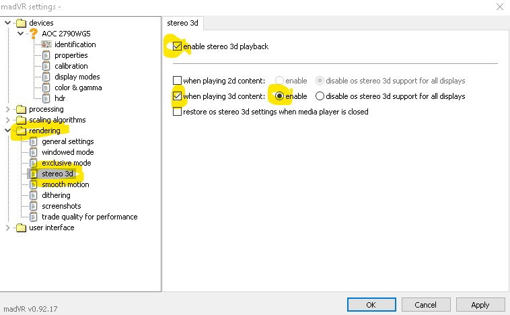Enable restore os stereo 3d settings checkbox
Viewport: 510px width, 315px height.
click(x=177, y=112)
